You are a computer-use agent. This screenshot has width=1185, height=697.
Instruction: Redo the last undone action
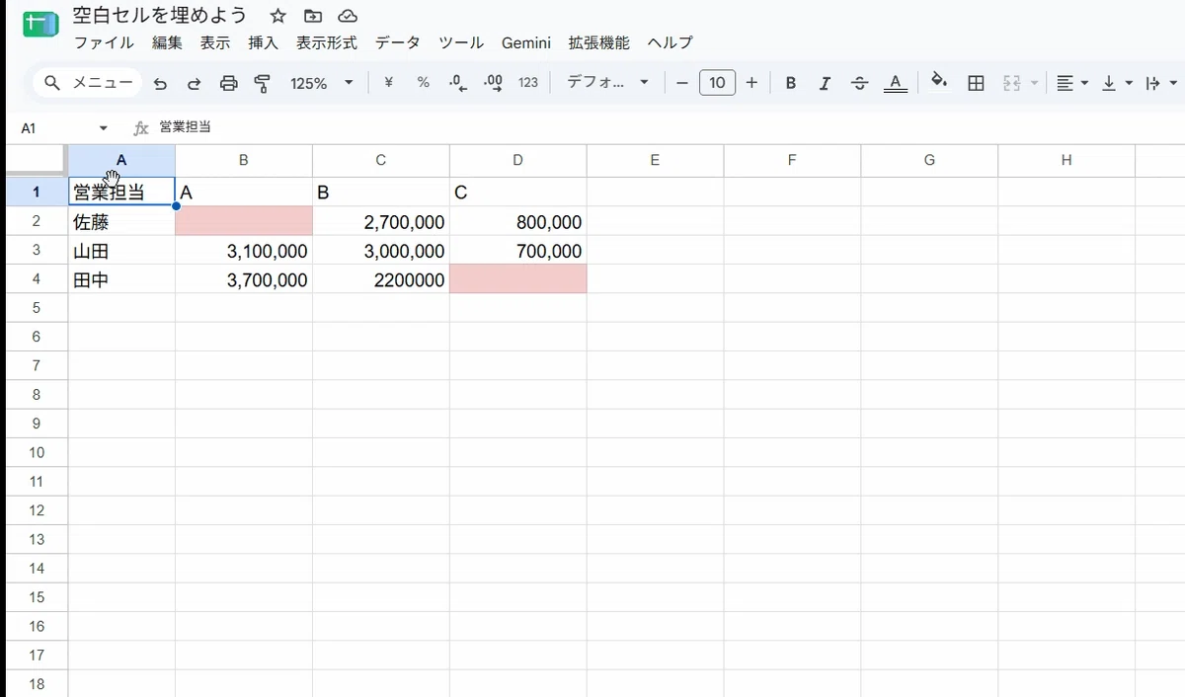click(194, 83)
